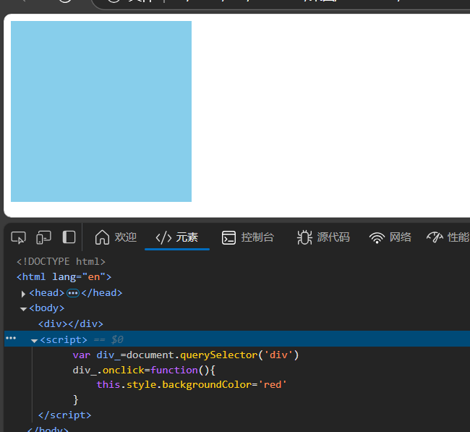The width and height of the screenshot is (470, 432).
Task: Expand the head element node
Action: [23, 294]
